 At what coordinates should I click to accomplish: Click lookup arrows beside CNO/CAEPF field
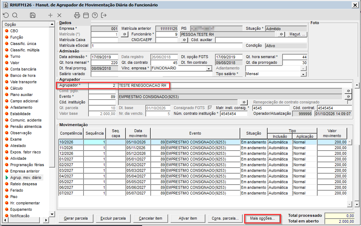coord(184,40)
